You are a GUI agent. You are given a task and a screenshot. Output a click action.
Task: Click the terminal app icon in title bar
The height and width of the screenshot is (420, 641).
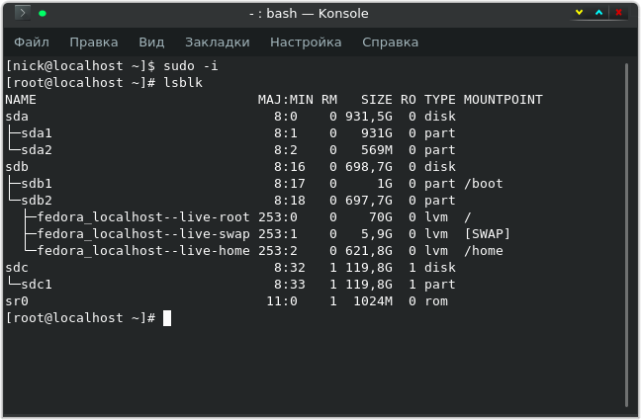[23, 13]
